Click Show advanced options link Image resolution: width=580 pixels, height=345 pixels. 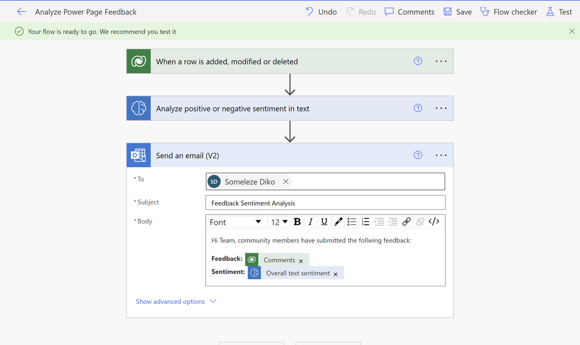pos(170,301)
